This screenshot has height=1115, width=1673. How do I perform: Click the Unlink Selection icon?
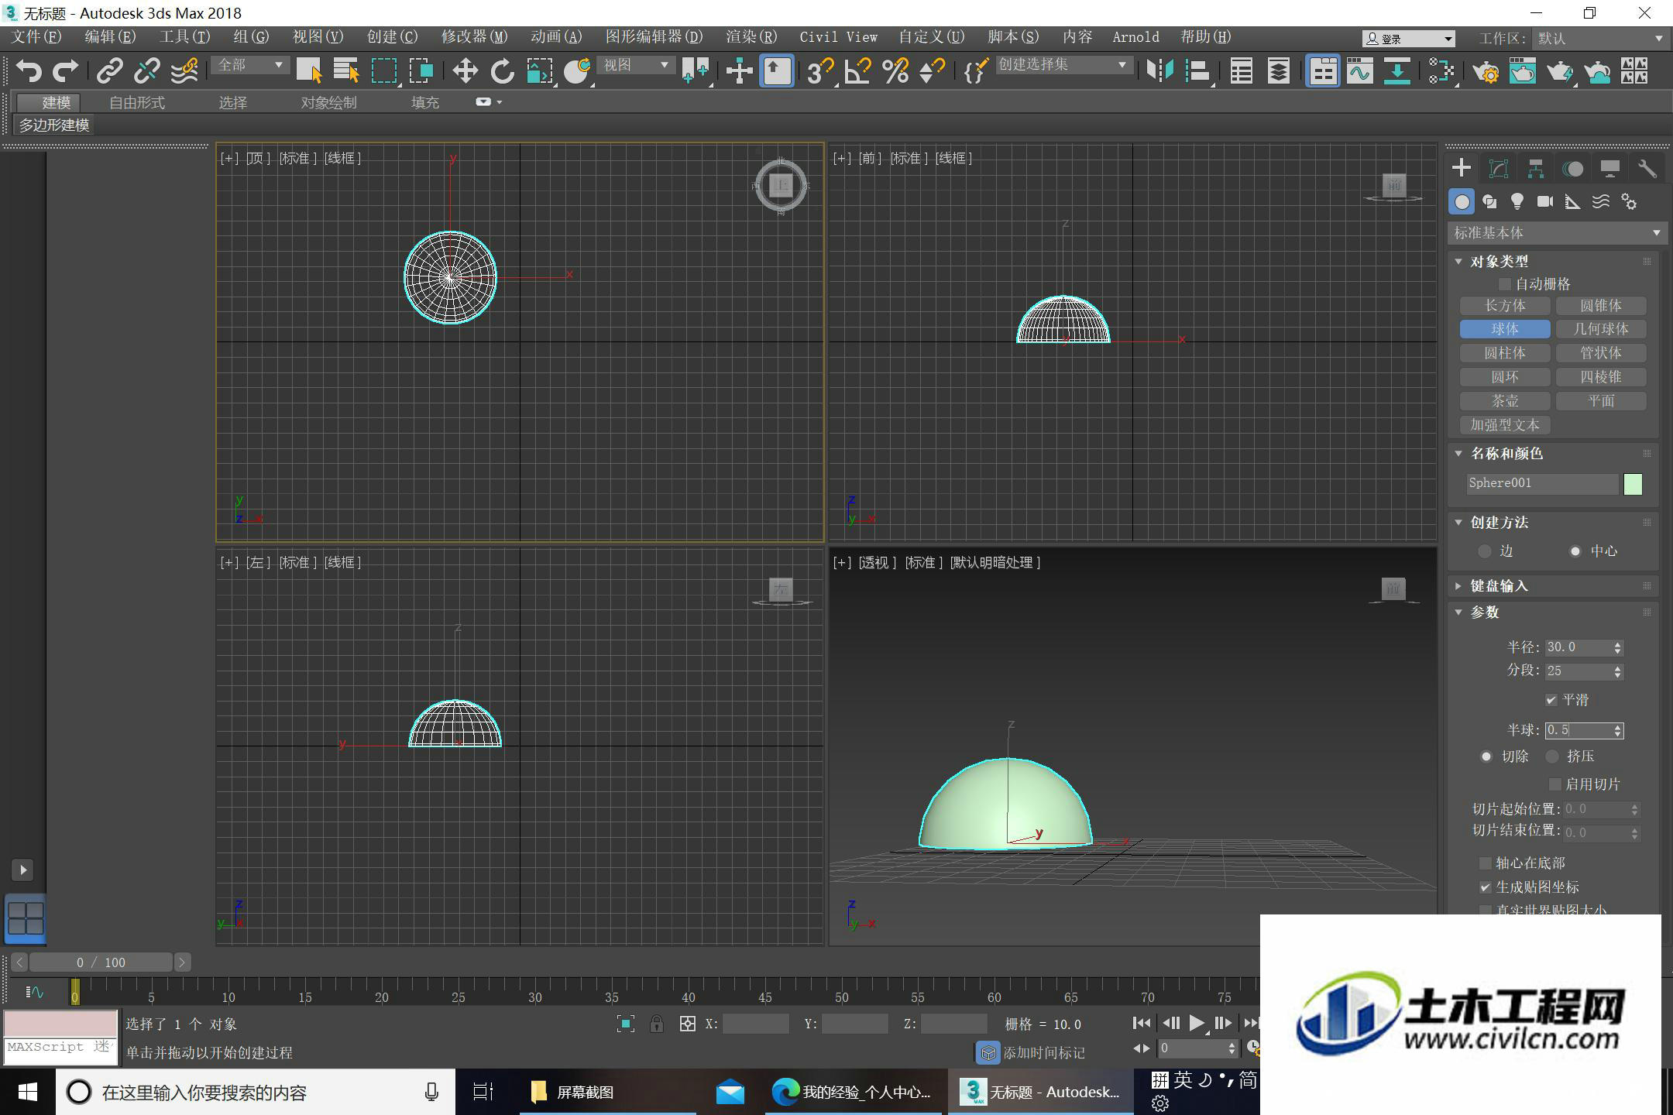[x=146, y=71]
